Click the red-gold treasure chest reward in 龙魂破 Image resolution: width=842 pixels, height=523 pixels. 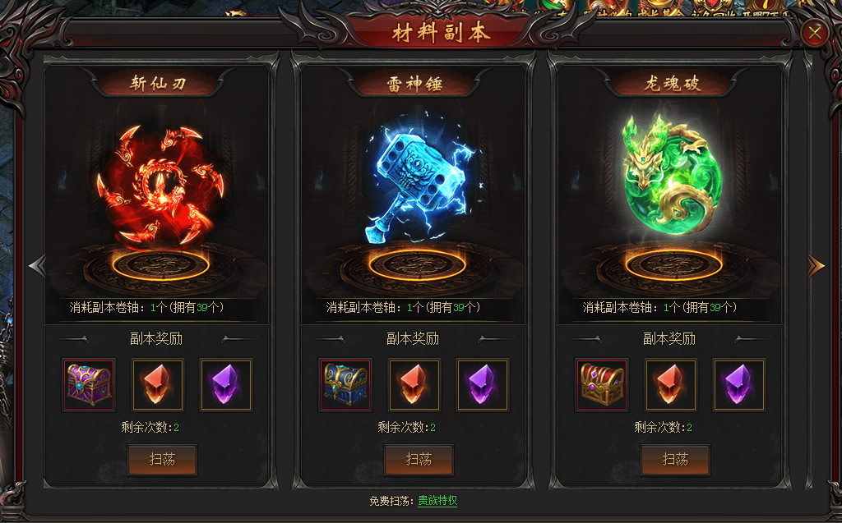[602, 385]
